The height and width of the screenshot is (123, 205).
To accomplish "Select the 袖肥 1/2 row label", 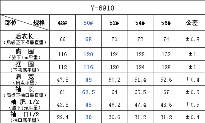I will point(25,104).
